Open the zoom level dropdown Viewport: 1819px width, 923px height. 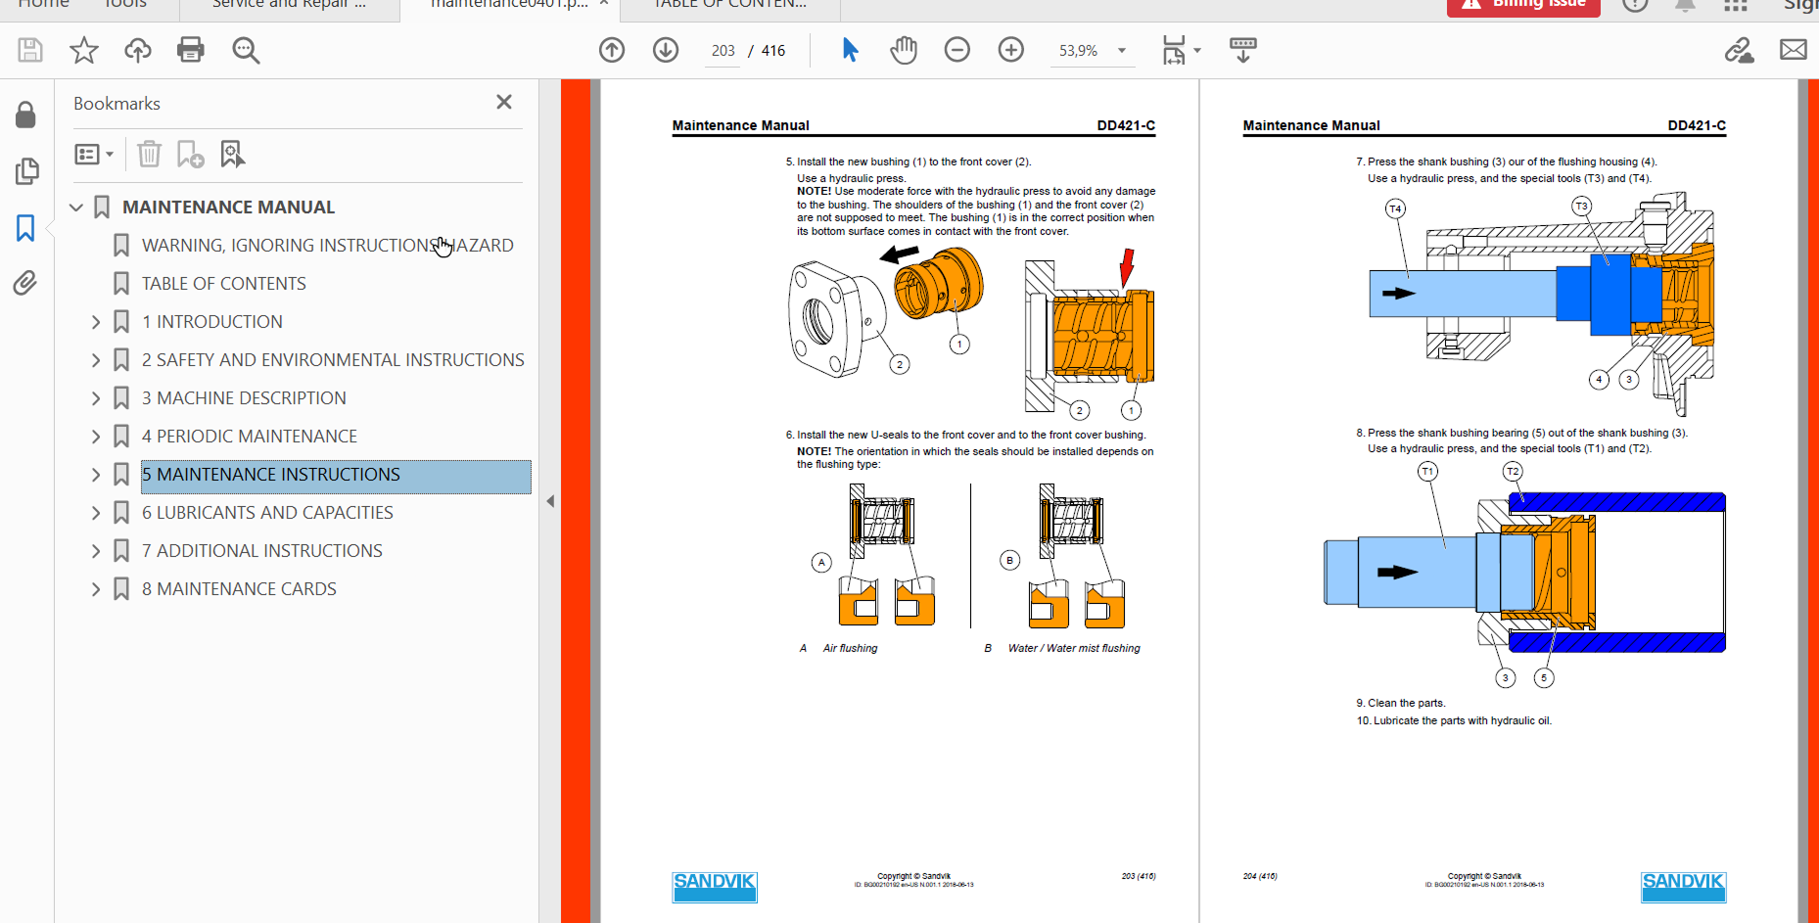click(x=1122, y=51)
